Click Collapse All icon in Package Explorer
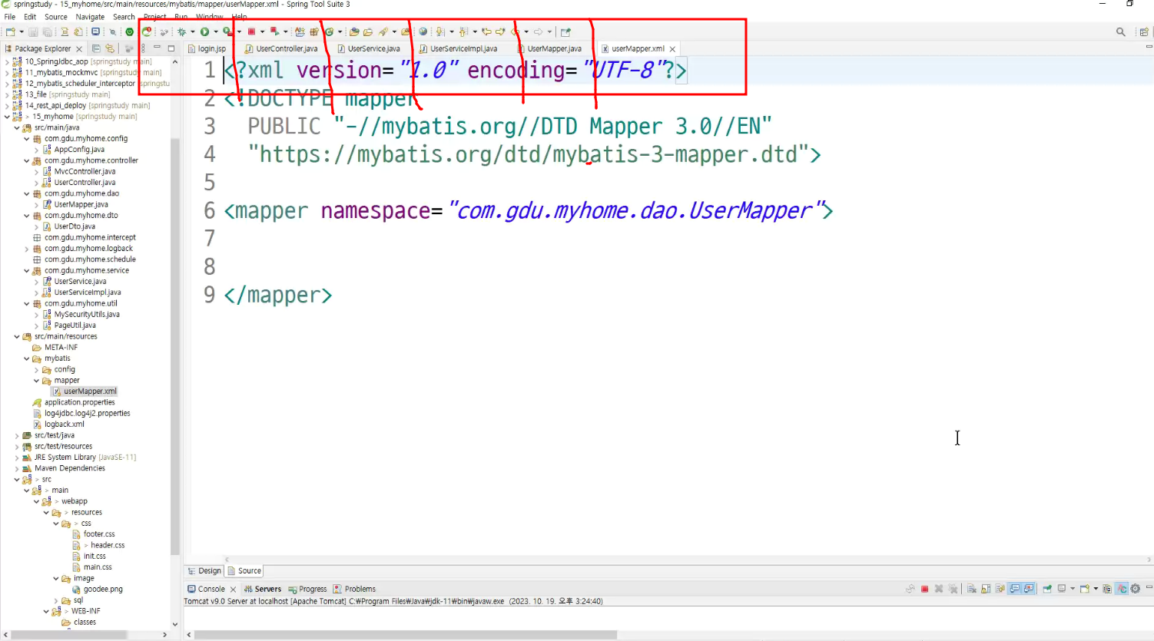This screenshot has height=641, width=1154. pyautogui.click(x=96, y=48)
